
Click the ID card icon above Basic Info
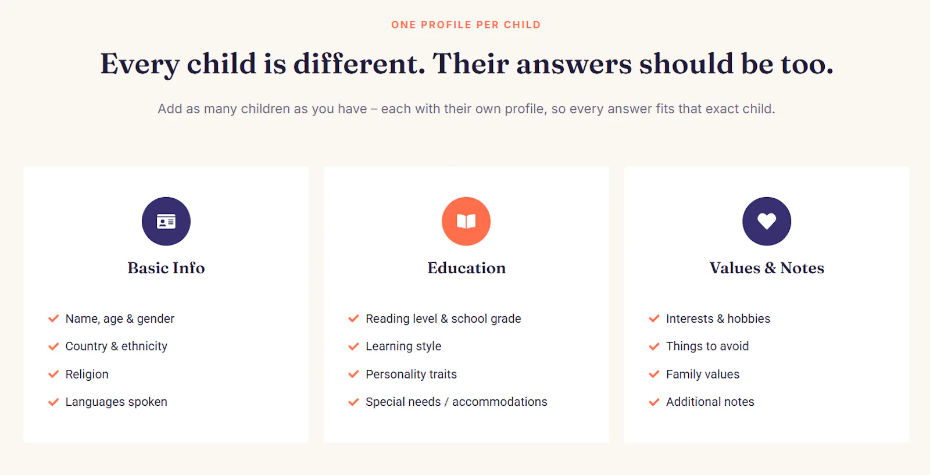pyautogui.click(x=166, y=222)
